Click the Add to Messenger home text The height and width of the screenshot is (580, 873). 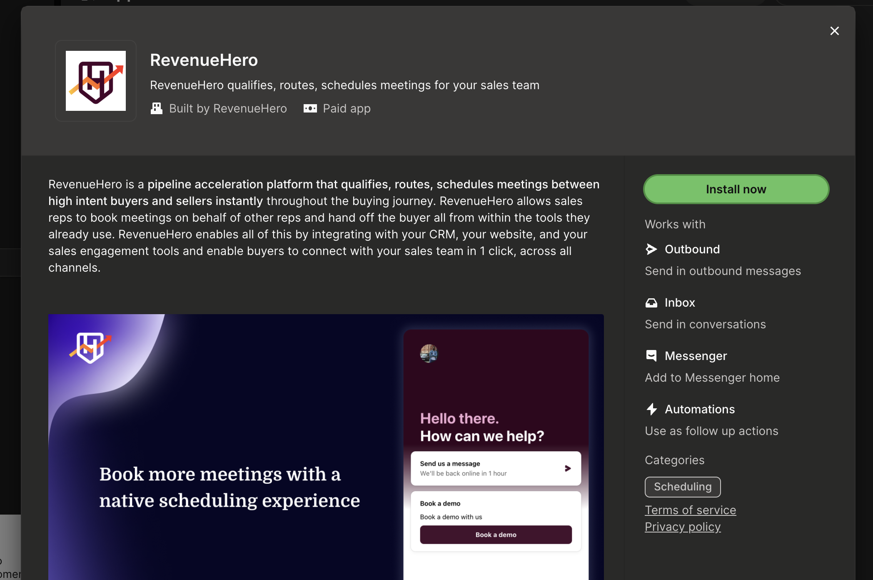pos(712,377)
